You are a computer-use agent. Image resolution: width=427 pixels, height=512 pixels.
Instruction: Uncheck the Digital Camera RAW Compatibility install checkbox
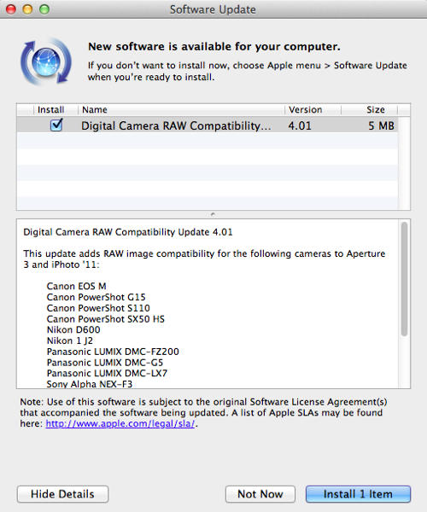pyautogui.click(x=56, y=125)
